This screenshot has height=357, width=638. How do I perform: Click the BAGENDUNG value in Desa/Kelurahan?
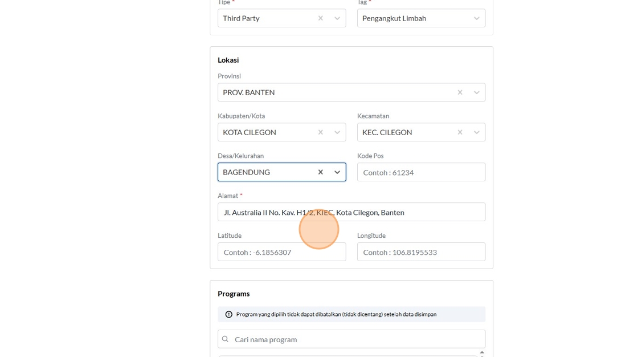(x=246, y=172)
